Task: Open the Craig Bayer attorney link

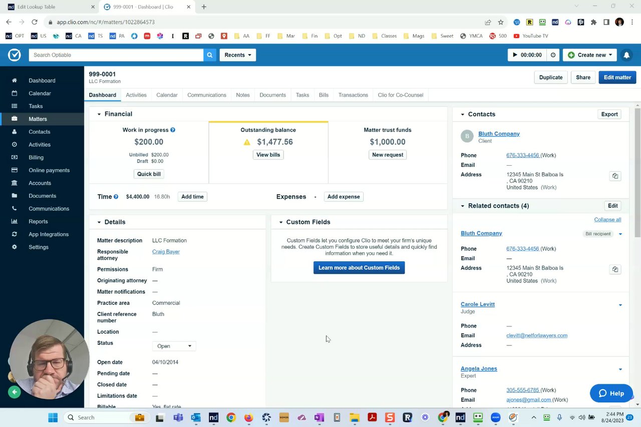Action: 166,252
